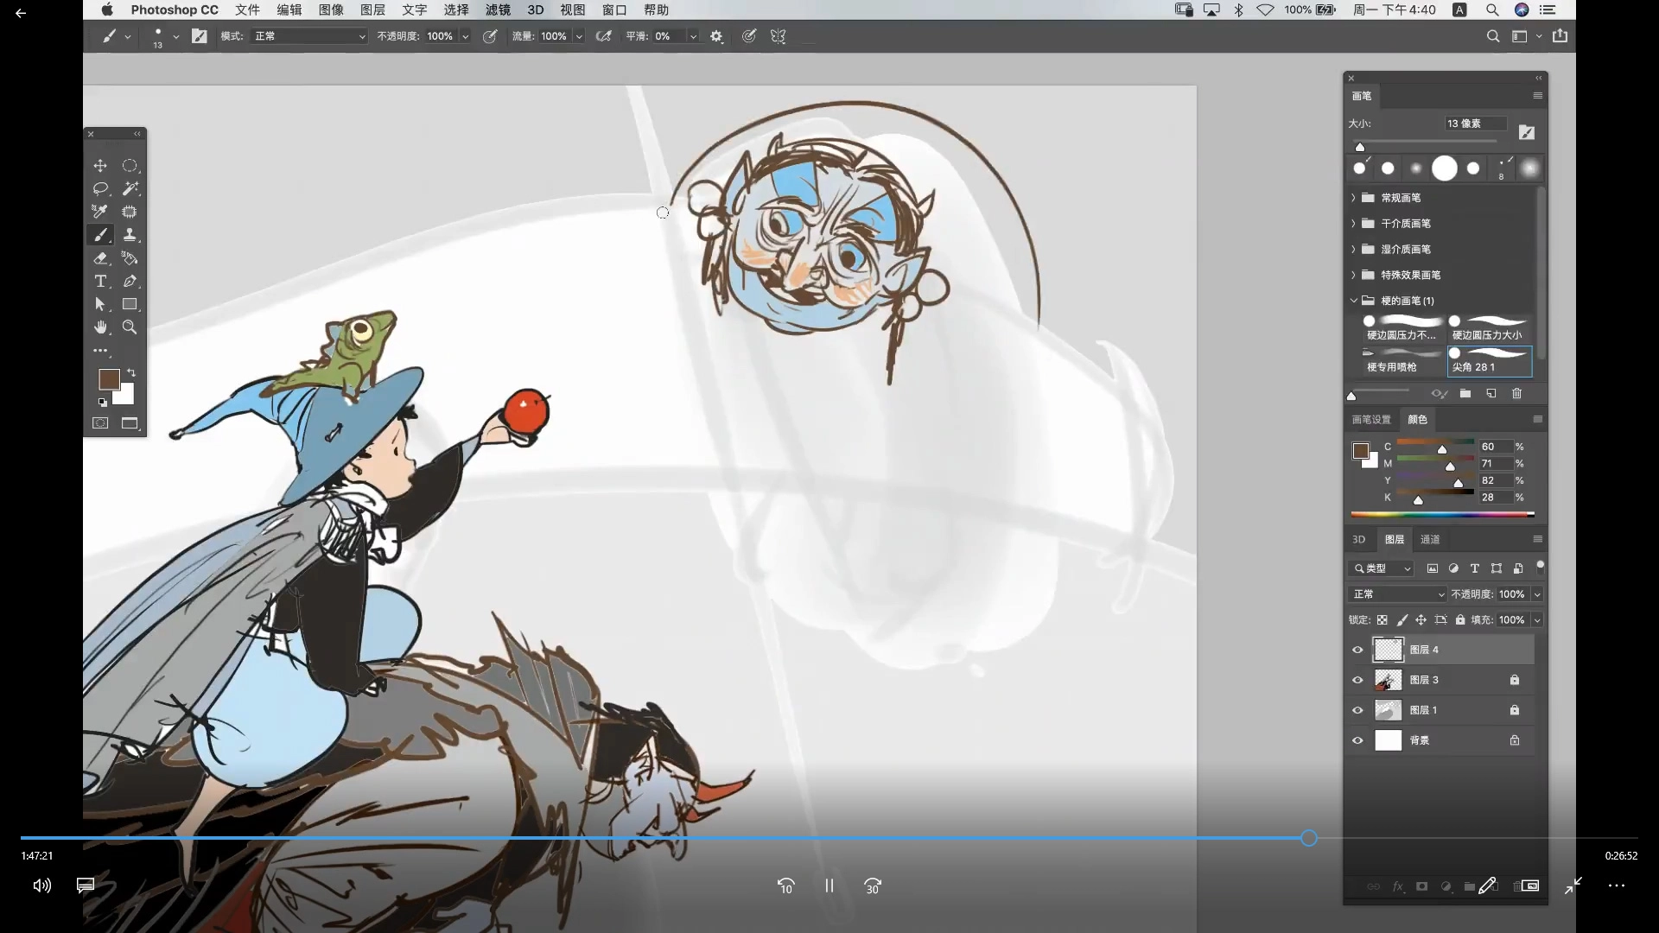Open the brush blending mode dropdown
This screenshot has height=933, width=1659.
[x=309, y=36]
